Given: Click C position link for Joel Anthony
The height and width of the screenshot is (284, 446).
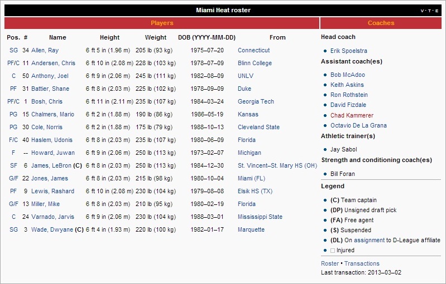Looking at the screenshot, I should click(13, 76).
